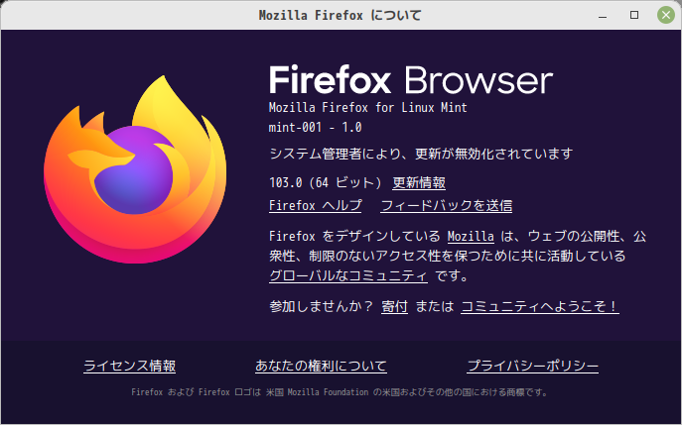This screenshot has height=425, width=682.
Task: Click the システム管理者により、更新が無効化されています message
Action: (x=421, y=154)
